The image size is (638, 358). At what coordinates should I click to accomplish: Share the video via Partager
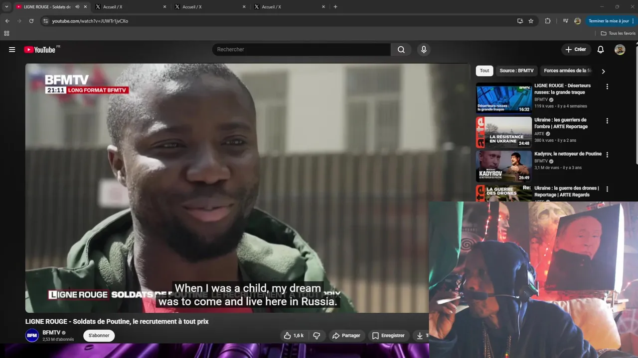tap(346, 336)
